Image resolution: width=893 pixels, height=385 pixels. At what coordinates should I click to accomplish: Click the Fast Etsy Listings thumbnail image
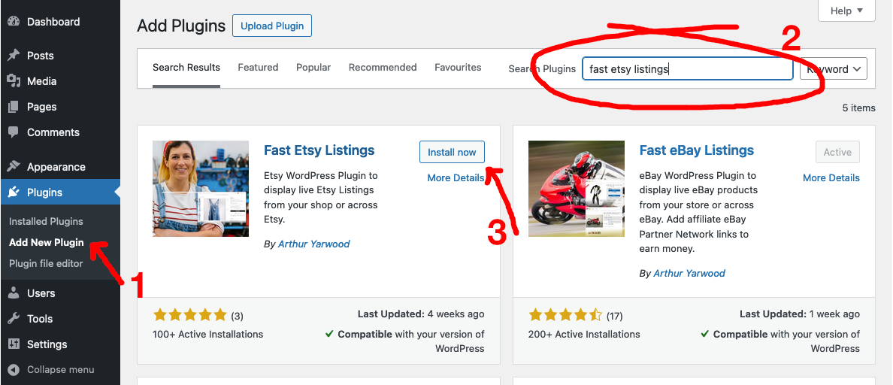pyautogui.click(x=201, y=189)
